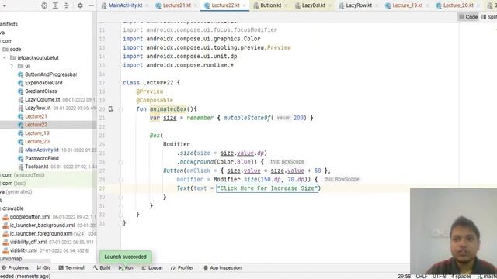This screenshot has width=497, height=279.
Task: Open the Logcat tool window
Action: [152, 268]
